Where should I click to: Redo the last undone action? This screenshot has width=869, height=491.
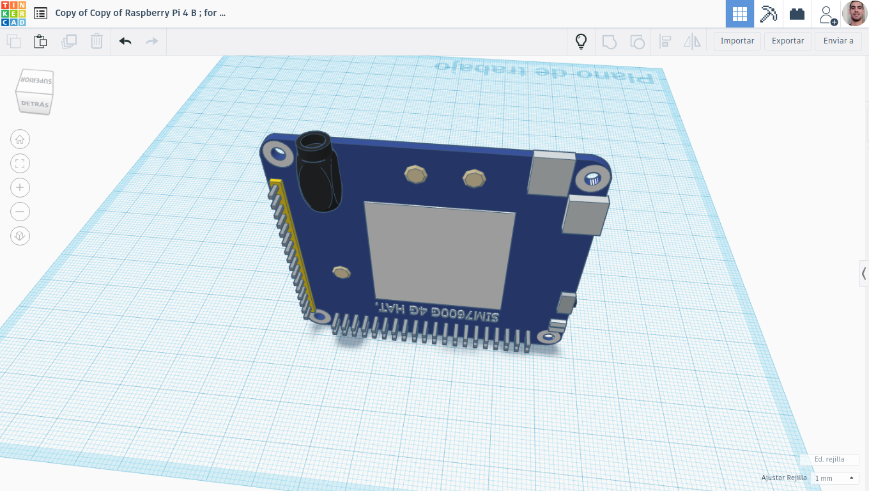coord(152,42)
